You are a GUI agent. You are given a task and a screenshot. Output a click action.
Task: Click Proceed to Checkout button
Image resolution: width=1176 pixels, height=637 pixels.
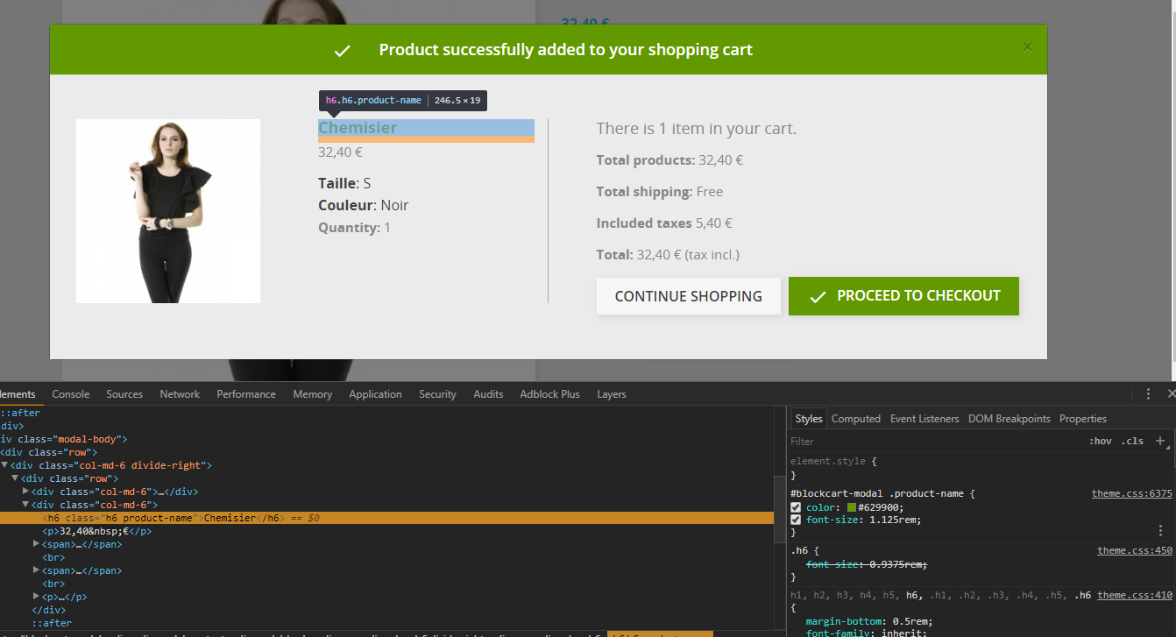[903, 296]
